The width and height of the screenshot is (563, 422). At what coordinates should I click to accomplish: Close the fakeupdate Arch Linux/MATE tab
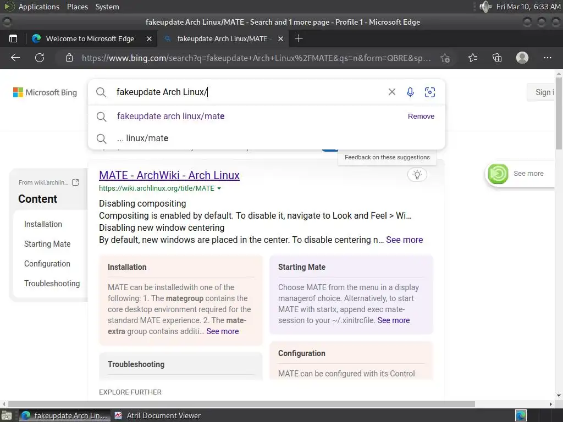coord(281,39)
